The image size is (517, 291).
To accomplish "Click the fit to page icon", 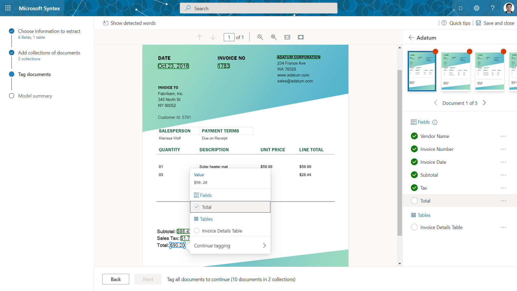I will click(301, 37).
